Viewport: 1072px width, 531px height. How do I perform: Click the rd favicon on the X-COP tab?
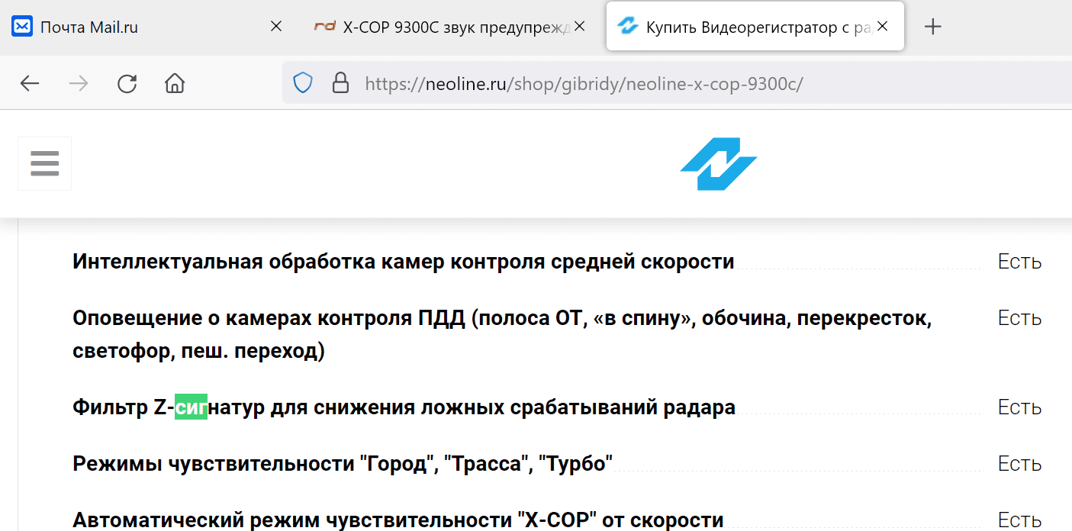click(325, 27)
